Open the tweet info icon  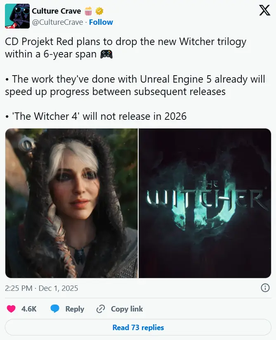click(x=265, y=288)
